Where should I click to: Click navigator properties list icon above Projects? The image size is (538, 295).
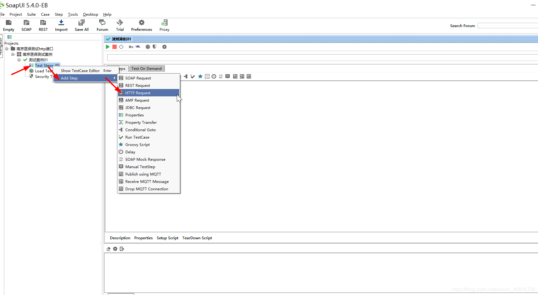coord(10,37)
